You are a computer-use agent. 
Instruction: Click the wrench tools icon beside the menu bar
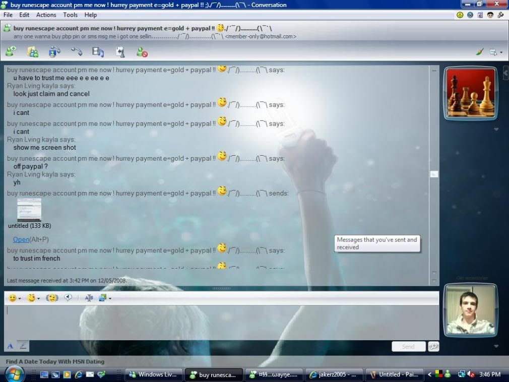(500, 15)
